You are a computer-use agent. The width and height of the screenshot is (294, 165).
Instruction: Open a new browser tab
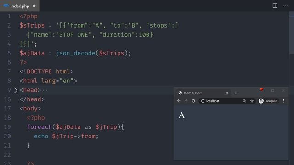[236, 93]
